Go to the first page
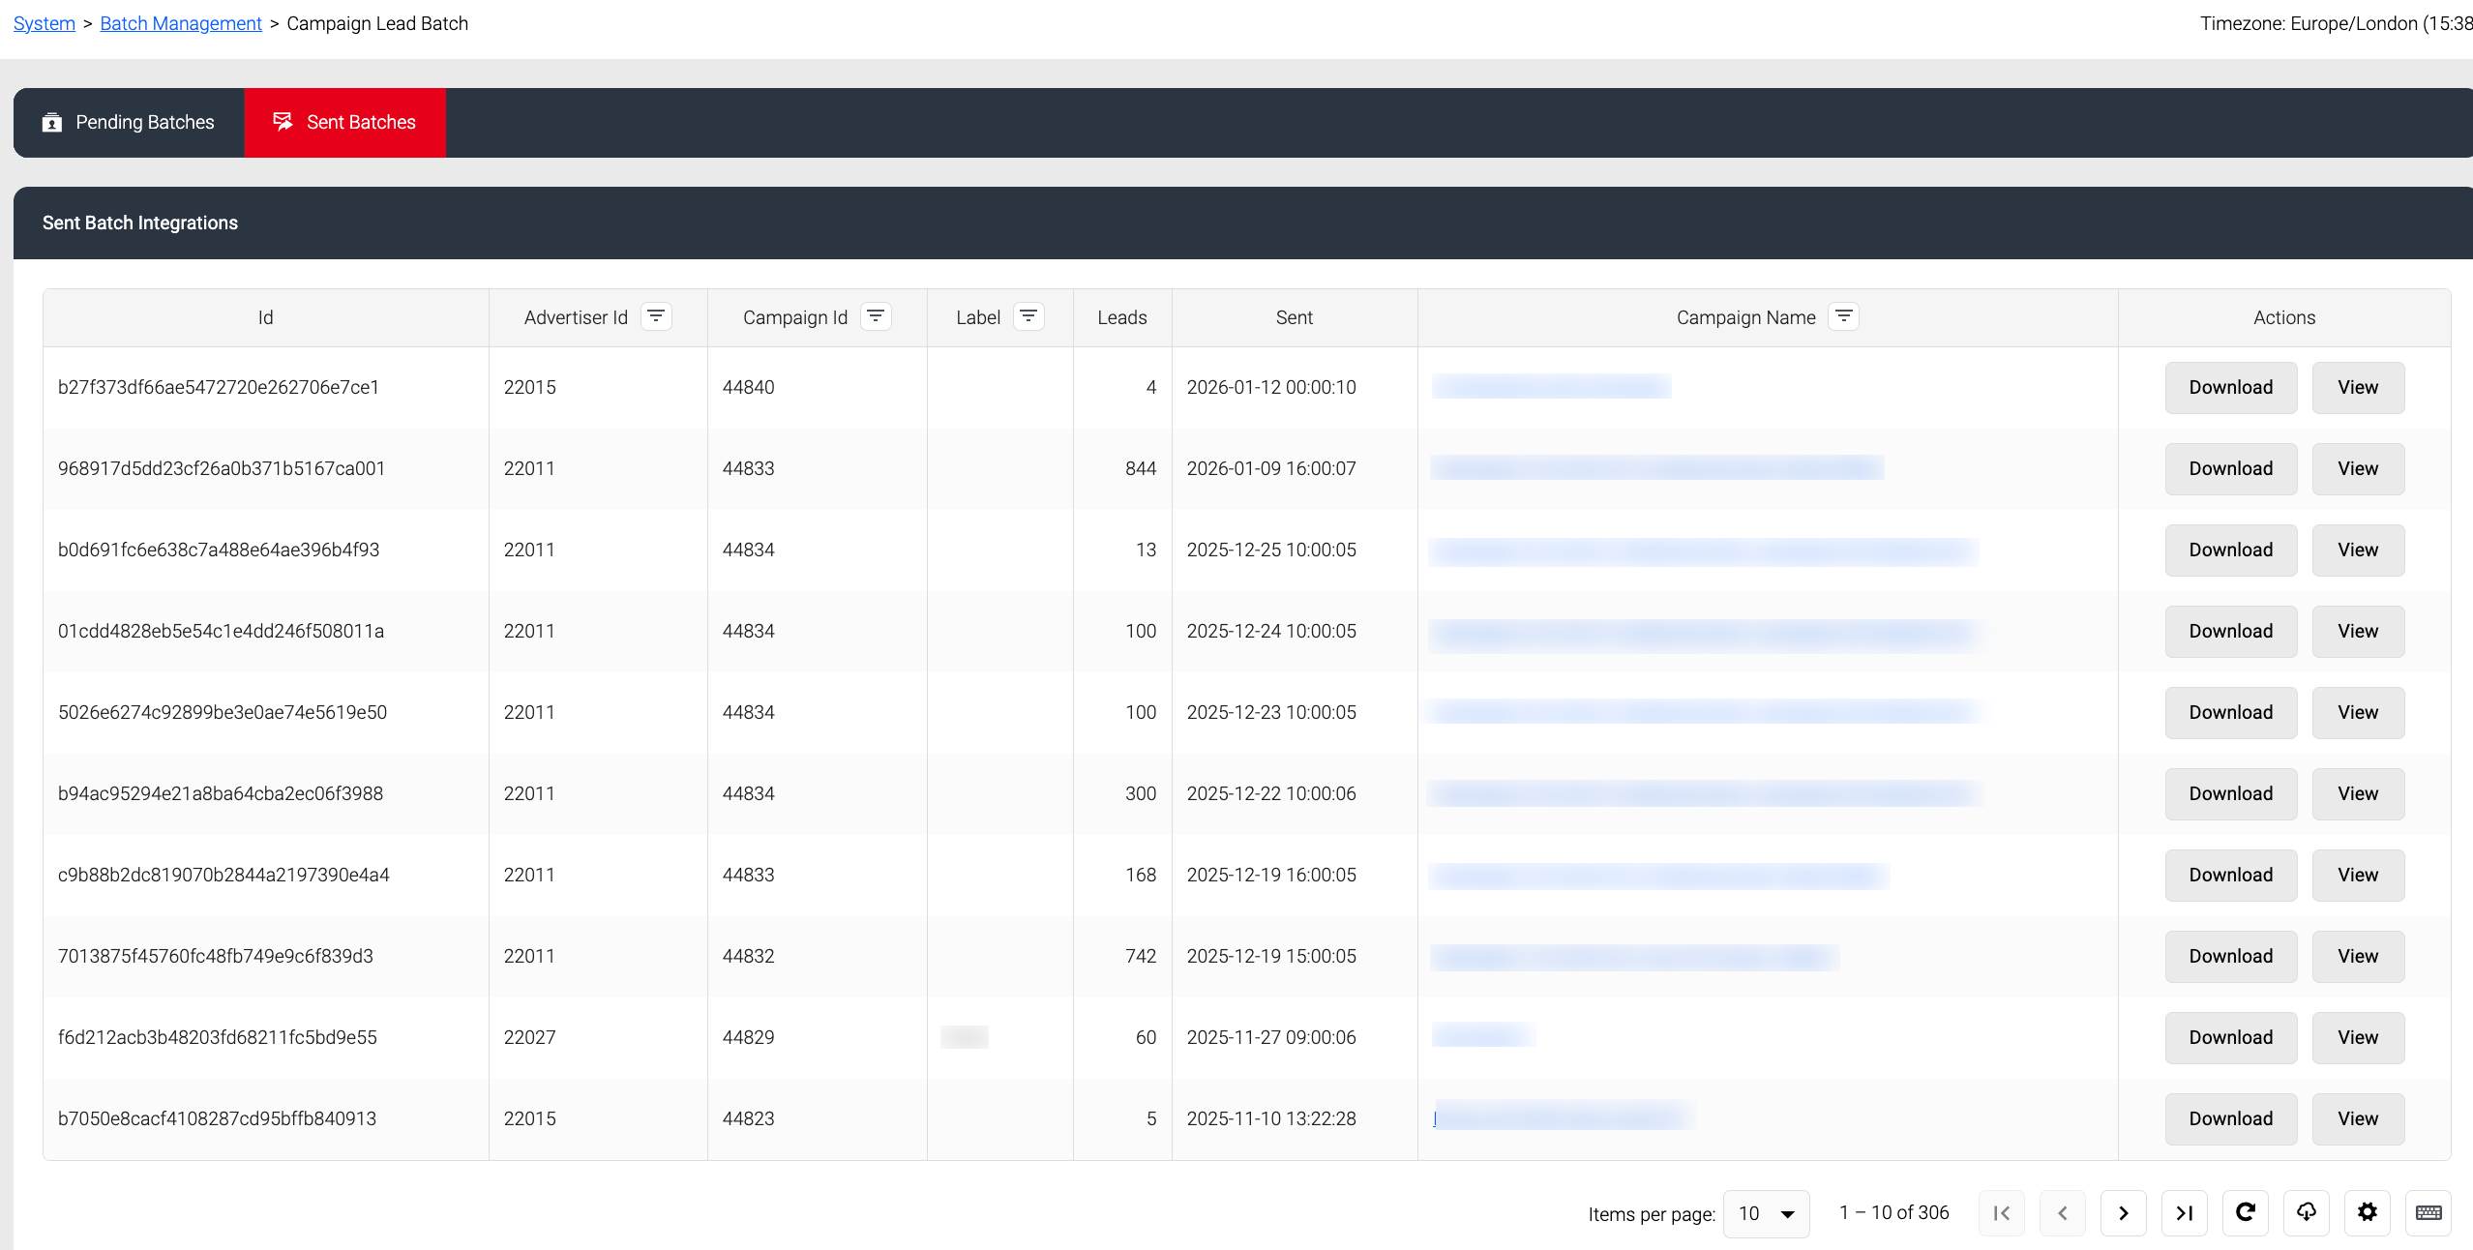The width and height of the screenshot is (2473, 1250). pyautogui.click(x=2002, y=1213)
